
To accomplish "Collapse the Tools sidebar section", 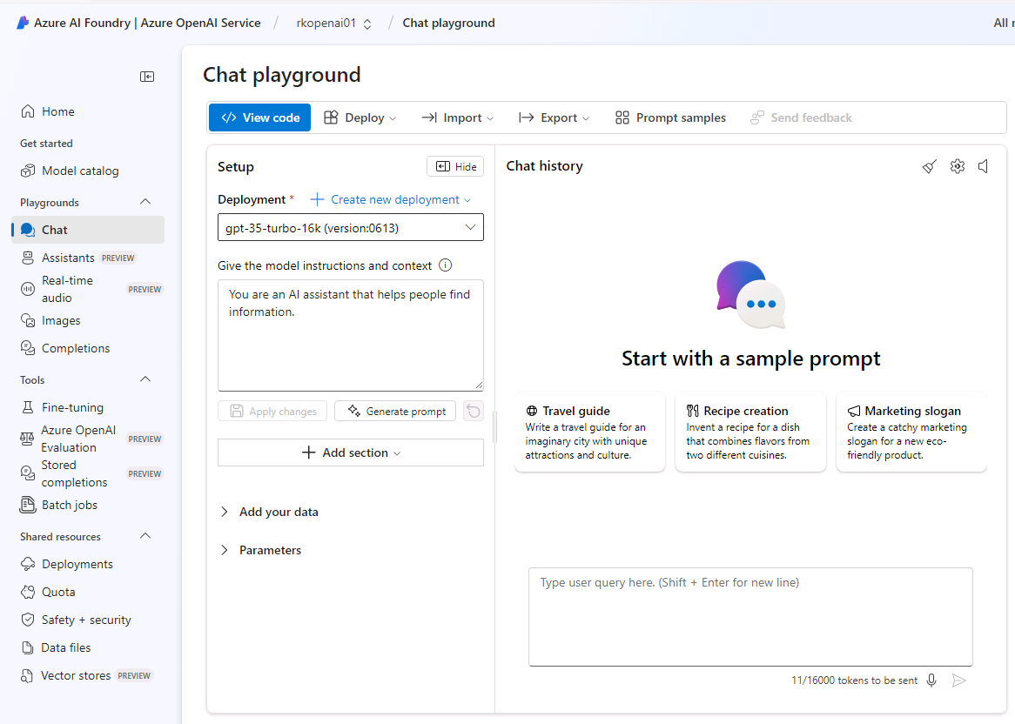I will coord(145,379).
